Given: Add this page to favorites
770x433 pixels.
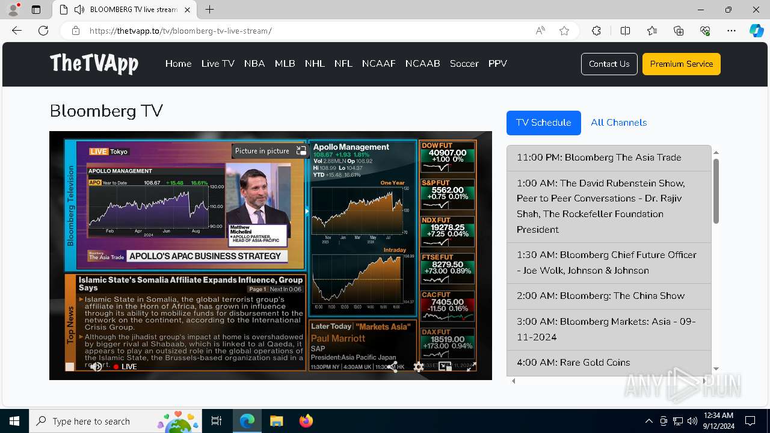Looking at the screenshot, I should tap(564, 31).
